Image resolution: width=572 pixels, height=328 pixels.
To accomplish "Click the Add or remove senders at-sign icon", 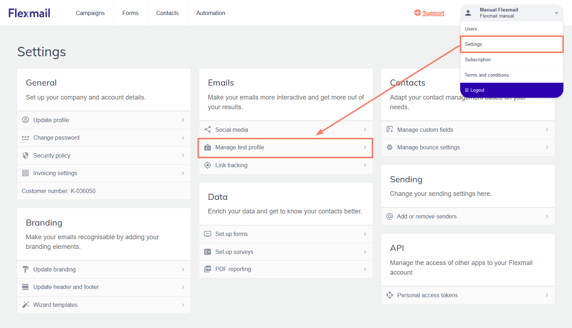I will click(390, 216).
